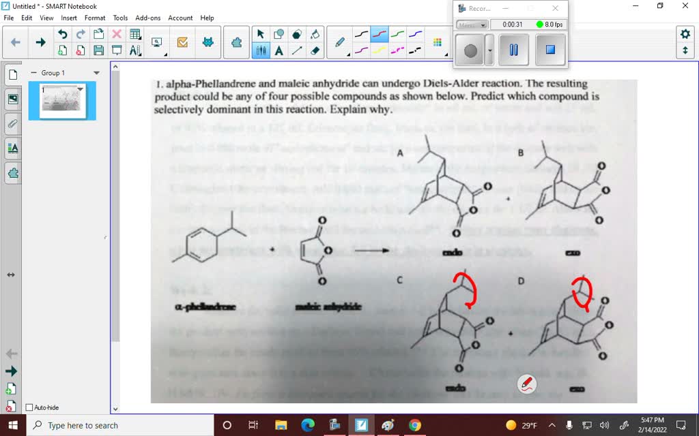
Task: Open the Format menu
Action: pyautogui.click(x=94, y=18)
